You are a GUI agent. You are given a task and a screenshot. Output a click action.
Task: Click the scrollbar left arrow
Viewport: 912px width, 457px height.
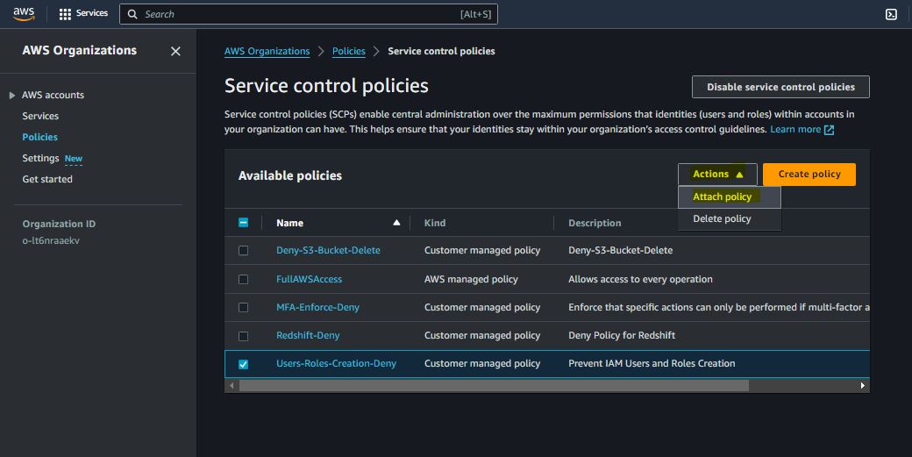tap(232, 385)
